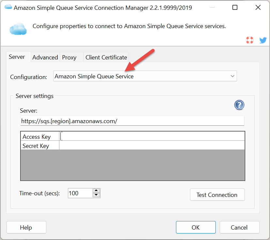Image resolution: width=270 pixels, height=240 pixels.
Task: Dismiss dialog with the Cancel button
Action: point(240,227)
